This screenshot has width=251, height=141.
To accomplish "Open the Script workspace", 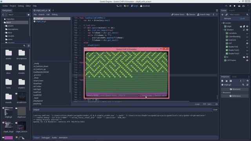I will [134, 6].
